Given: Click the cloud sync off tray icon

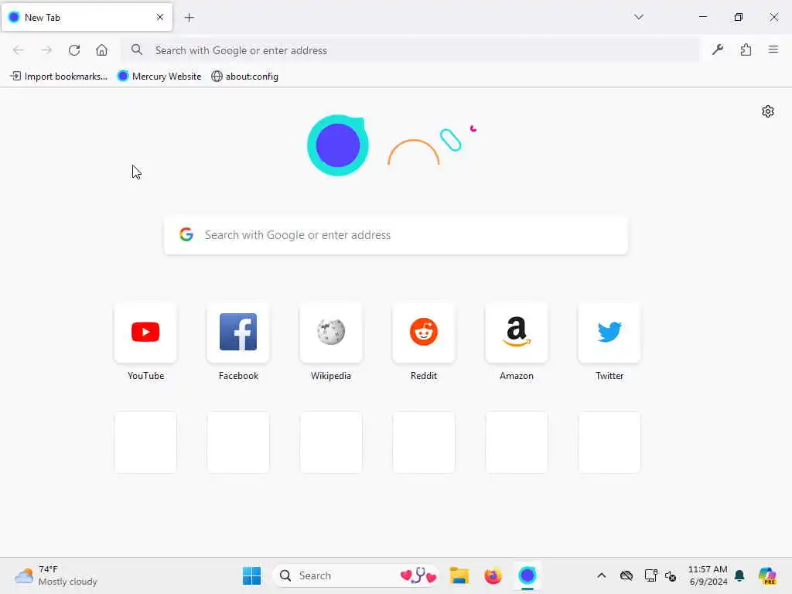Looking at the screenshot, I should (x=626, y=575).
